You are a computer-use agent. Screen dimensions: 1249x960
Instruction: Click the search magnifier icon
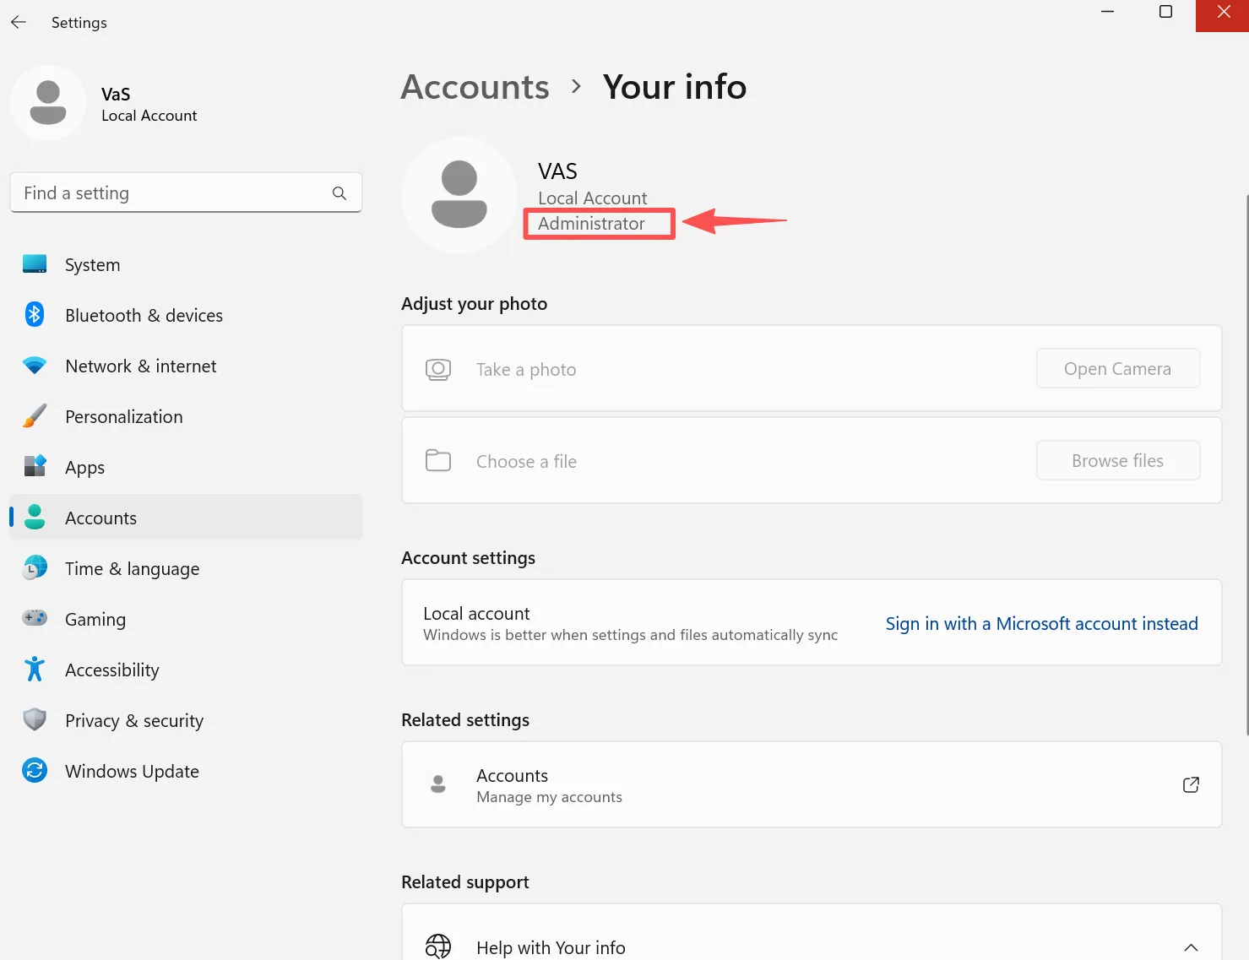click(339, 193)
